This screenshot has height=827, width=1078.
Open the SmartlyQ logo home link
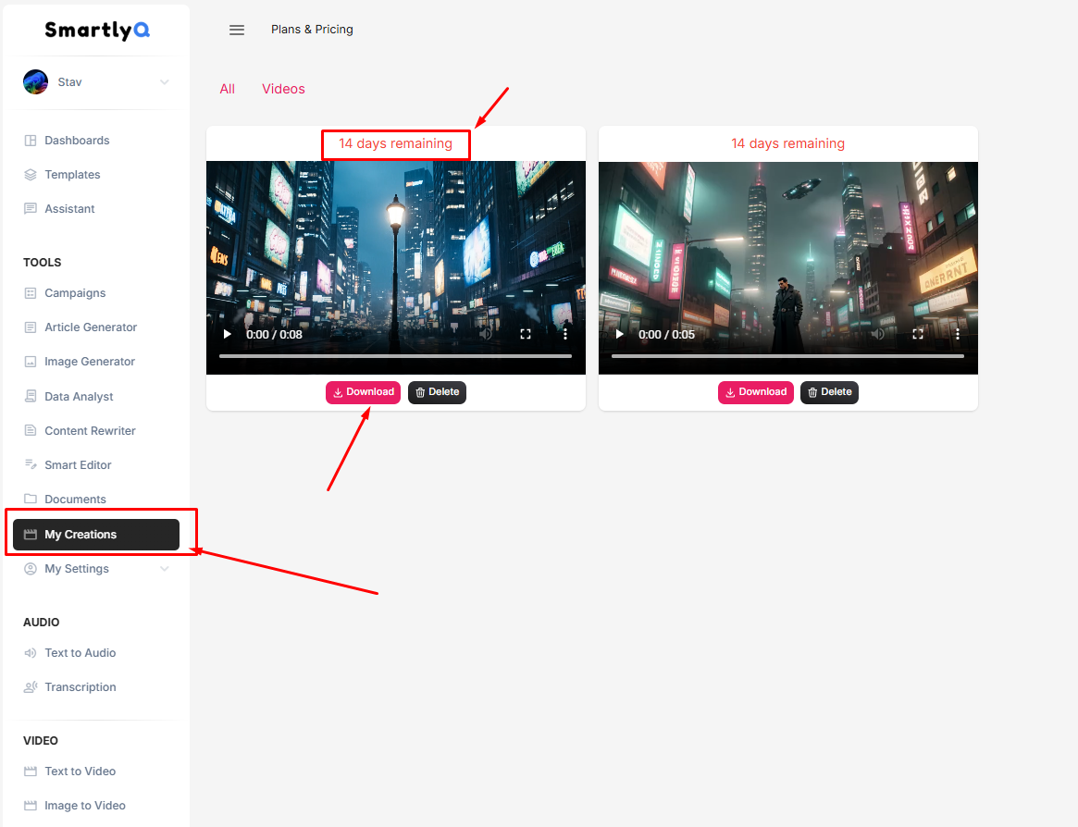(x=97, y=31)
